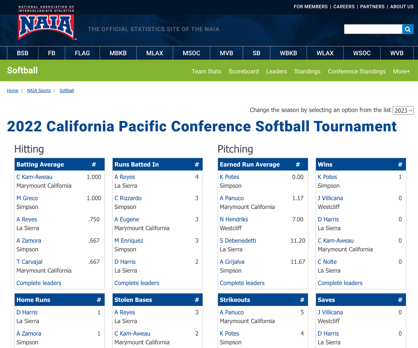Open C Rizzardo player link

pos(128,198)
